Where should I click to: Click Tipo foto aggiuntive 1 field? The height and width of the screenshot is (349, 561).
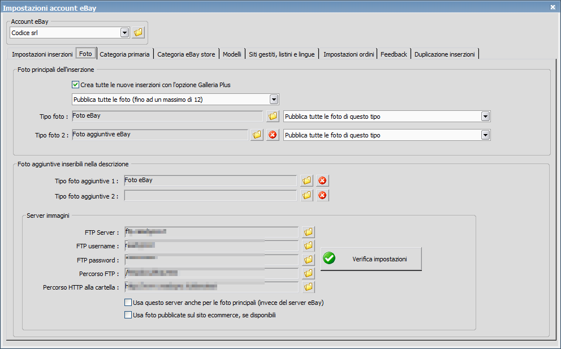coord(210,180)
